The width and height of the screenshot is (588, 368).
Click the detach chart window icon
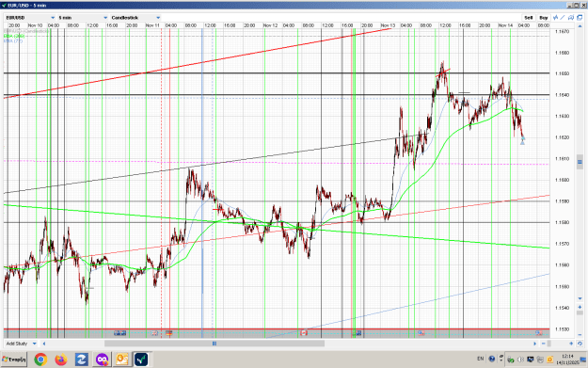(x=580, y=18)
